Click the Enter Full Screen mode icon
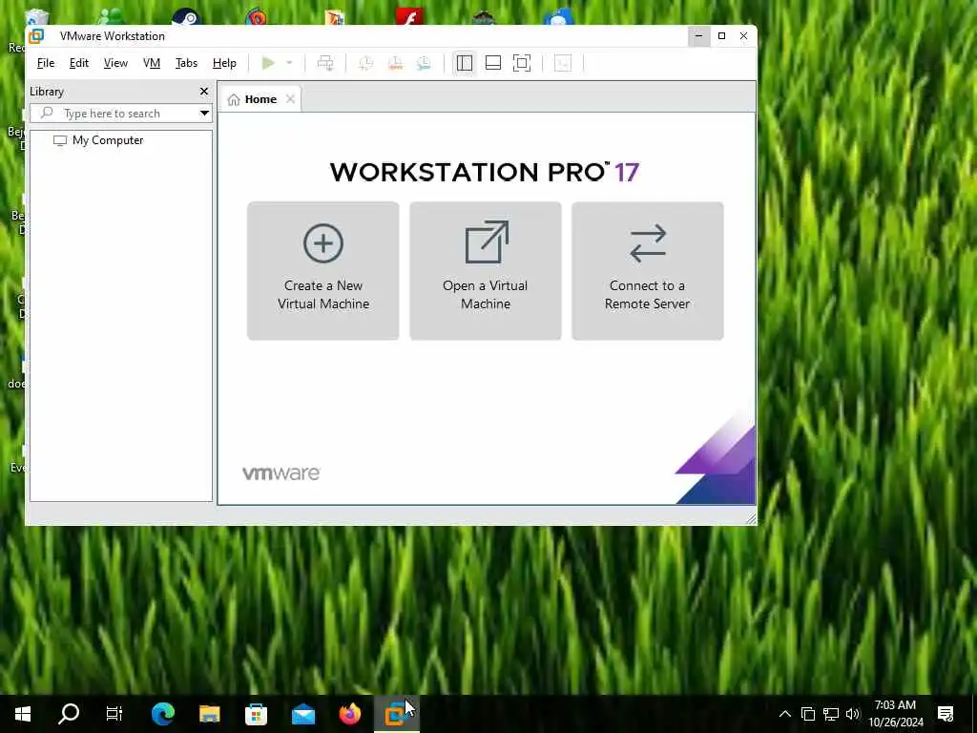The width and height of the screenshot is (977, 733). point(522,63)
